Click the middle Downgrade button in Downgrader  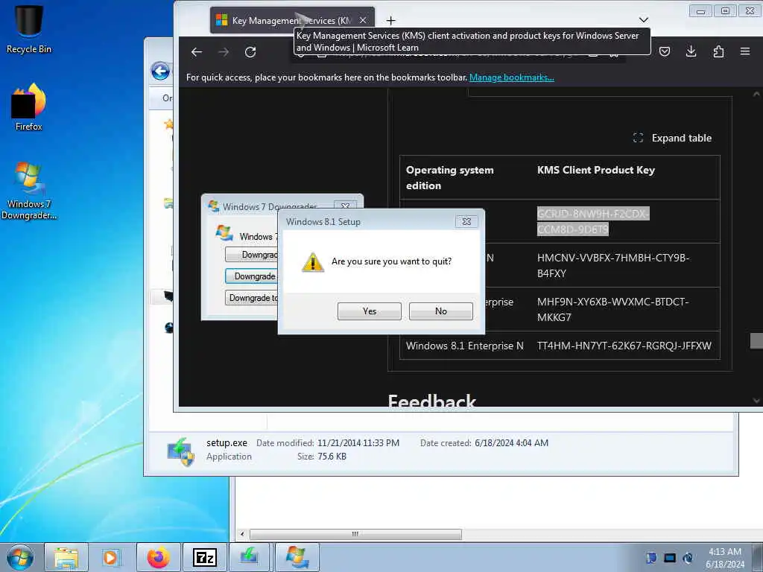[x=252, y=276]
